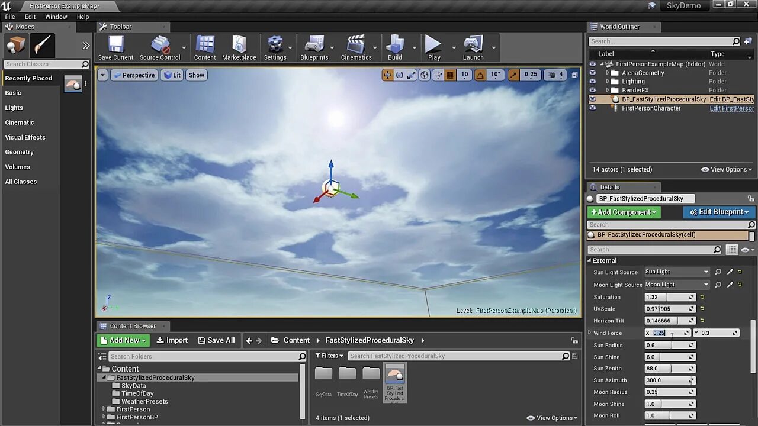Screen dimensions: 758x426
Task: Click the Search Classes input field
Action: 47,64
